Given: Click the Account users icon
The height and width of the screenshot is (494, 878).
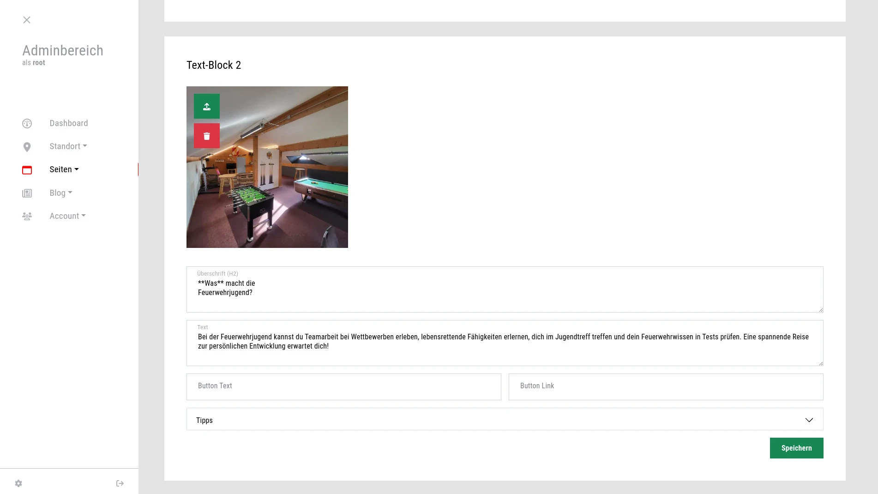Looking at the screenshot, I should pos(27,216).
